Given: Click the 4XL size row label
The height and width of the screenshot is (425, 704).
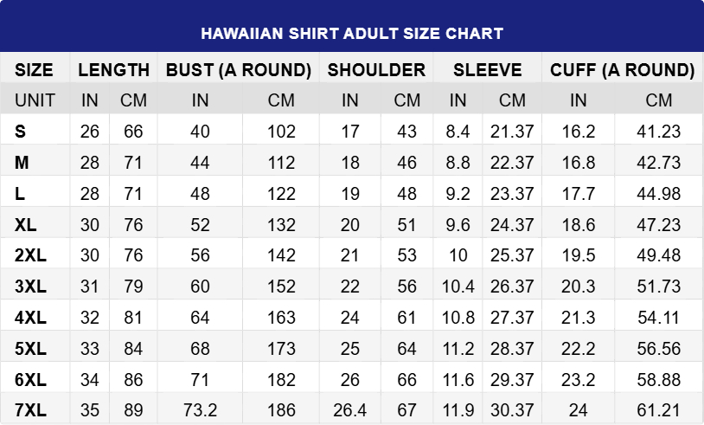Looking at the screenshot, I should click(x=33, y=318).
